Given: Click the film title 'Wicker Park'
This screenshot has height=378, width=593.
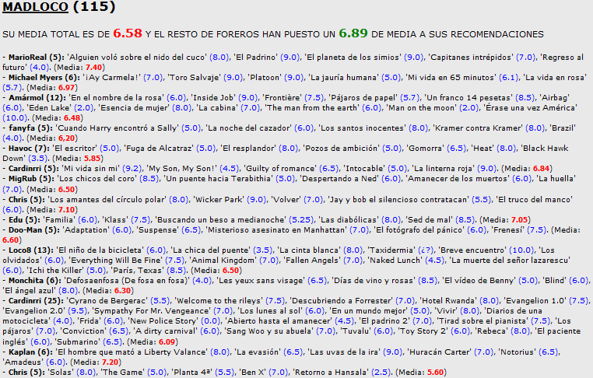Looking at the screenshot, I should 219,199.
